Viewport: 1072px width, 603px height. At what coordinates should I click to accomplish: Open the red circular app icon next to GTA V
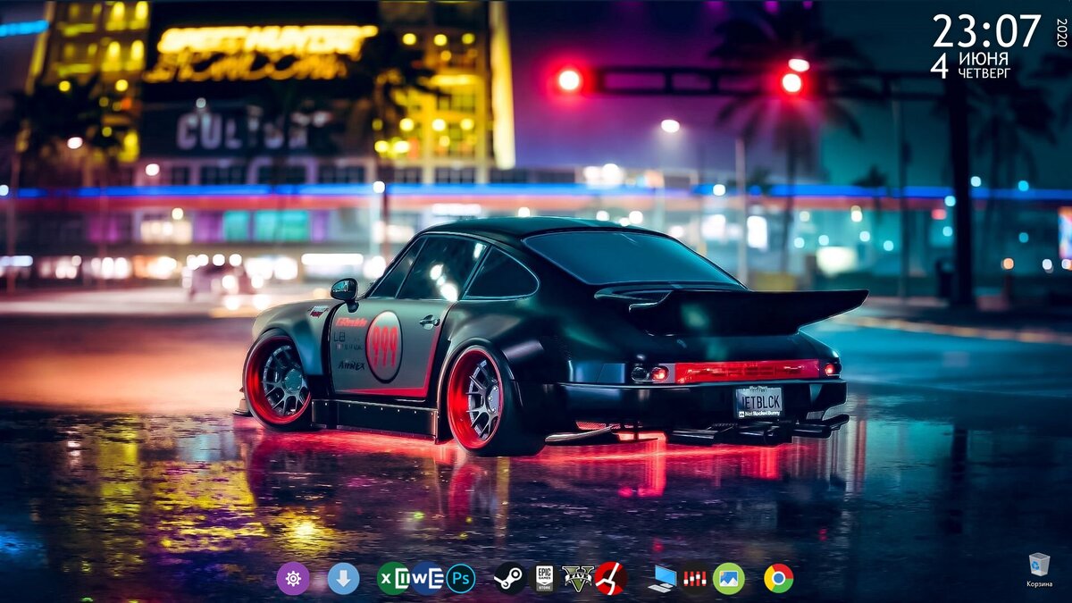point(610,579)
